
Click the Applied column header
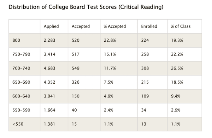51,26
